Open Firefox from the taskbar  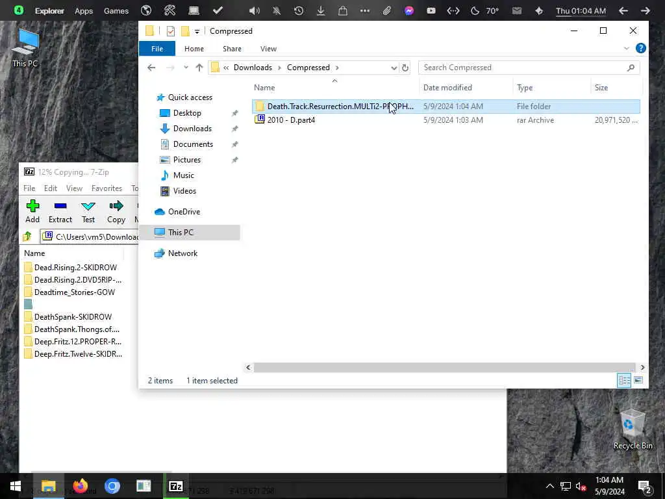pos(80,486)
